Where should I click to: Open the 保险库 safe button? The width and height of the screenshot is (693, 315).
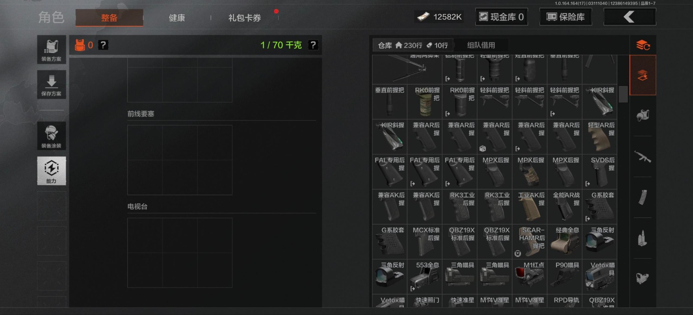point(566,17)
